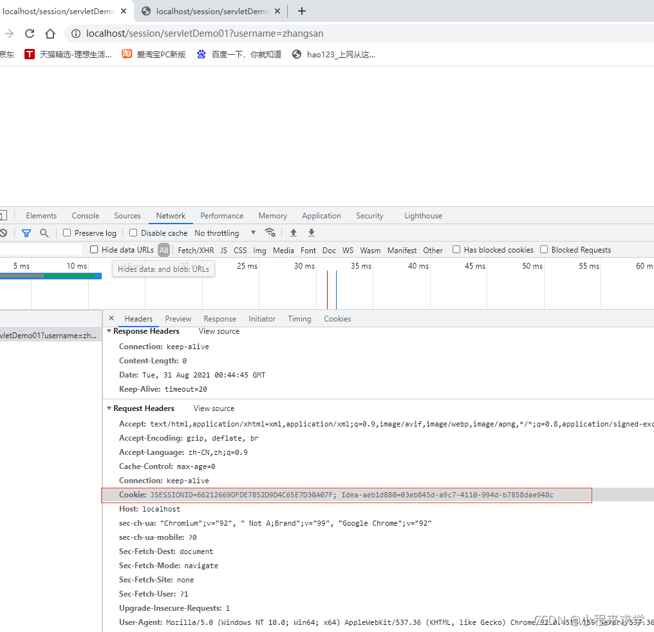Collapse the Response Headers section
Screen dimensions: 654x632
[109, 330]
